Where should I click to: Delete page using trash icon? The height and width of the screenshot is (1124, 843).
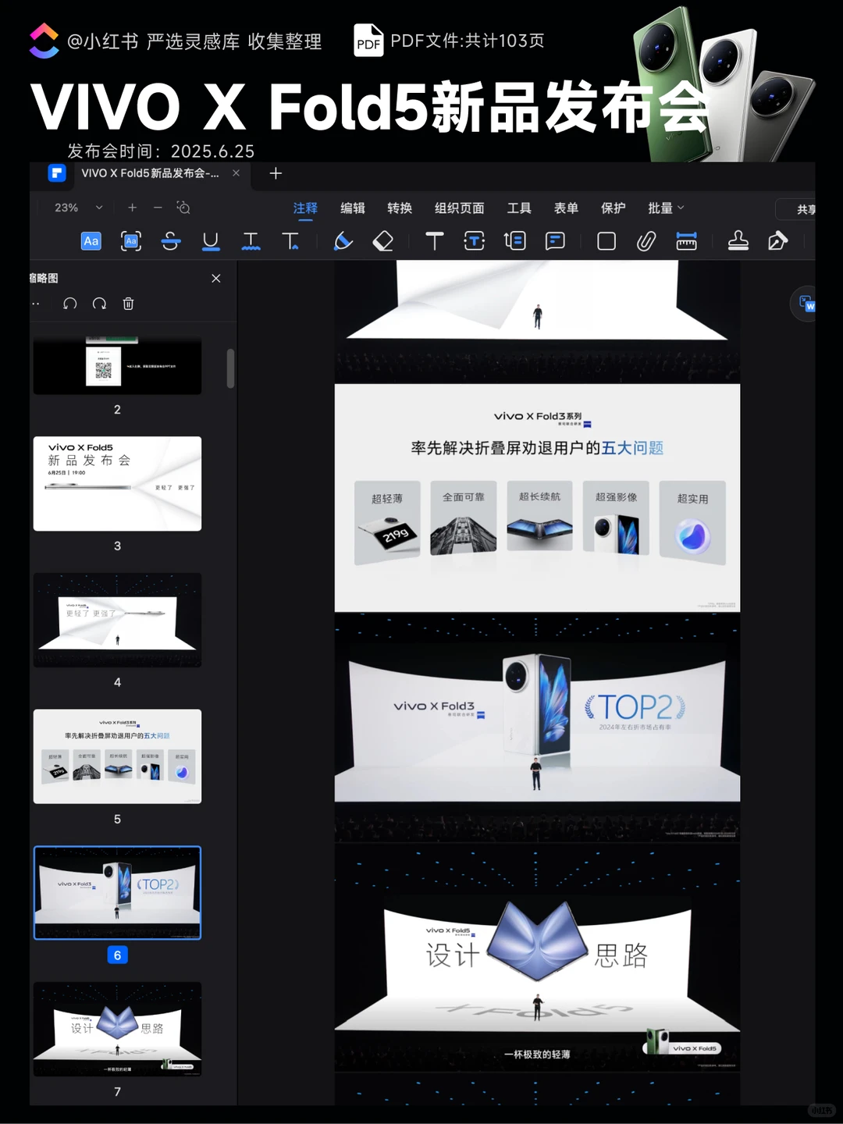(129, 304)
